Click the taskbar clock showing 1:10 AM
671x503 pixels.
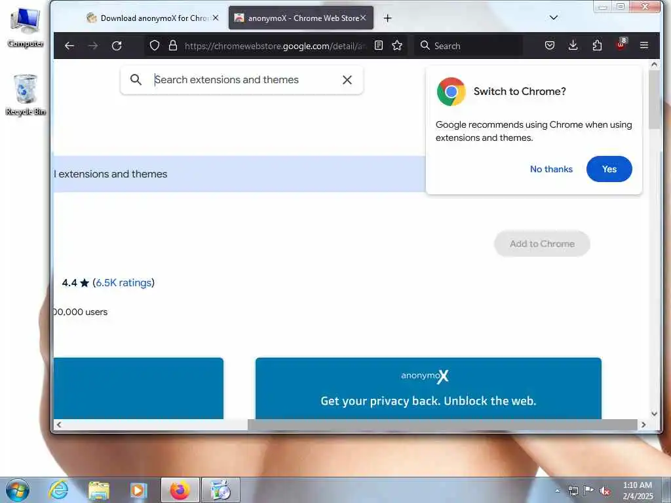point(638,491)
